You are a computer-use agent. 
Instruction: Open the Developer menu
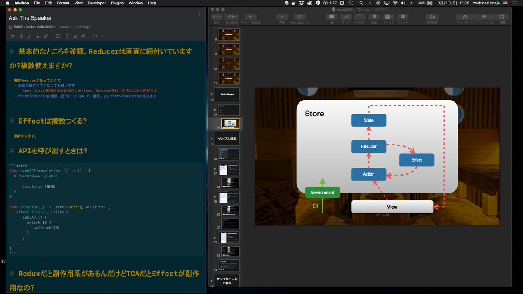[97, 3]
